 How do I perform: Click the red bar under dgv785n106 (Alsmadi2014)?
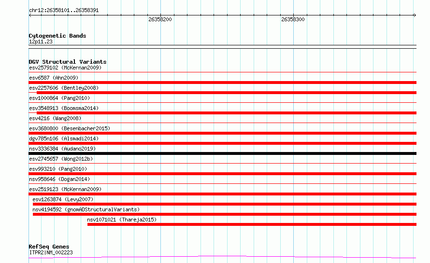pos(223,143)
